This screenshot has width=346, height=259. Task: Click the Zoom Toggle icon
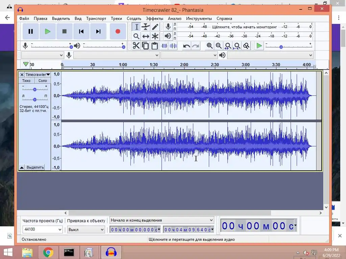[x=246, y=46]
